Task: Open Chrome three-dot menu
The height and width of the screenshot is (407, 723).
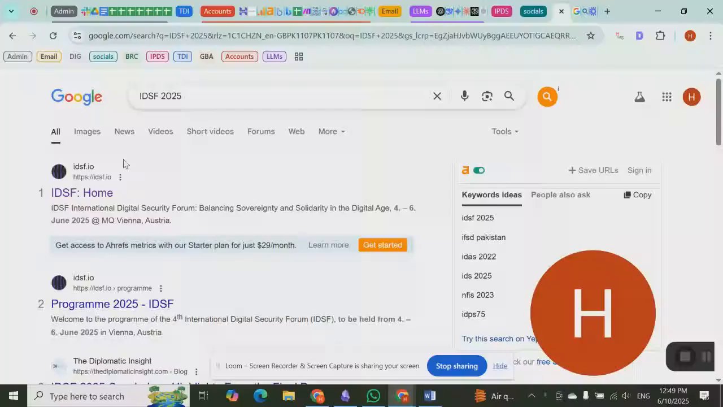Action: tap(710, 36)
